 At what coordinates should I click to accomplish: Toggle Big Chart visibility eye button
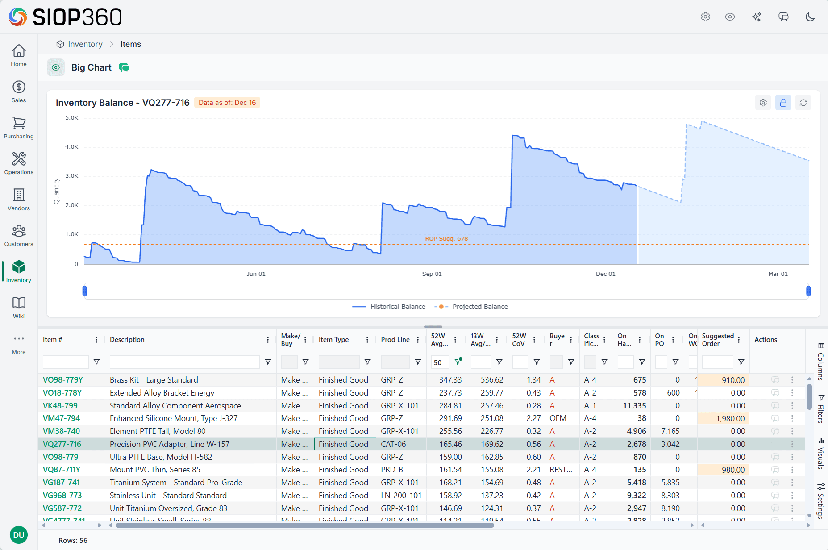click(56, 67)
